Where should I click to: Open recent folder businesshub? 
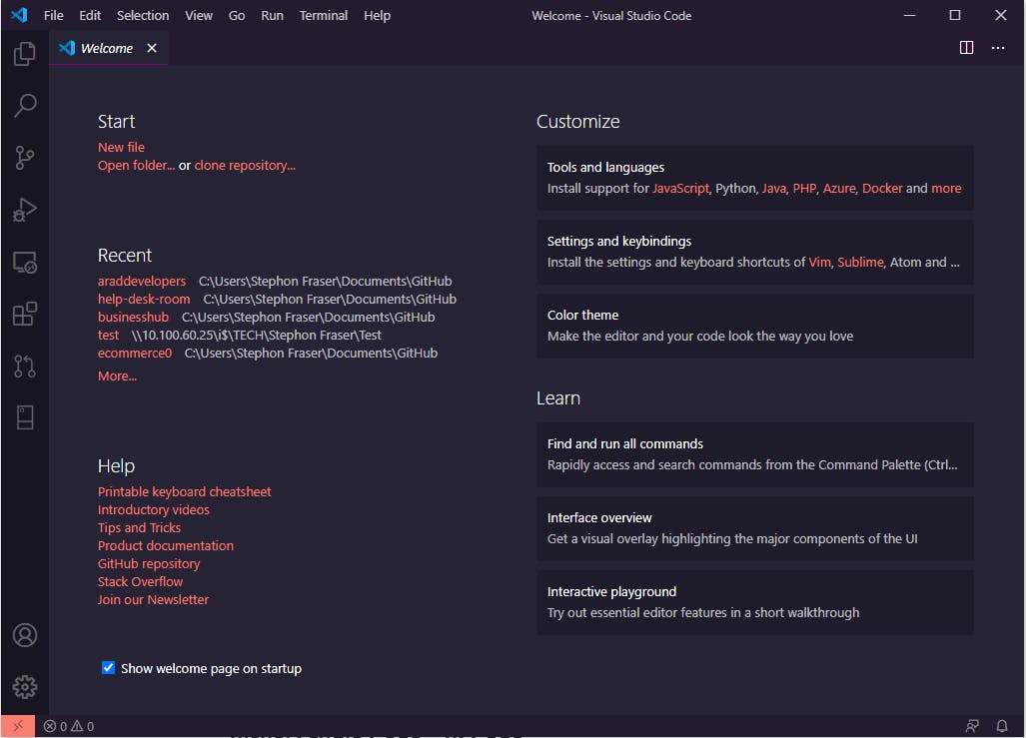point(134,318)
